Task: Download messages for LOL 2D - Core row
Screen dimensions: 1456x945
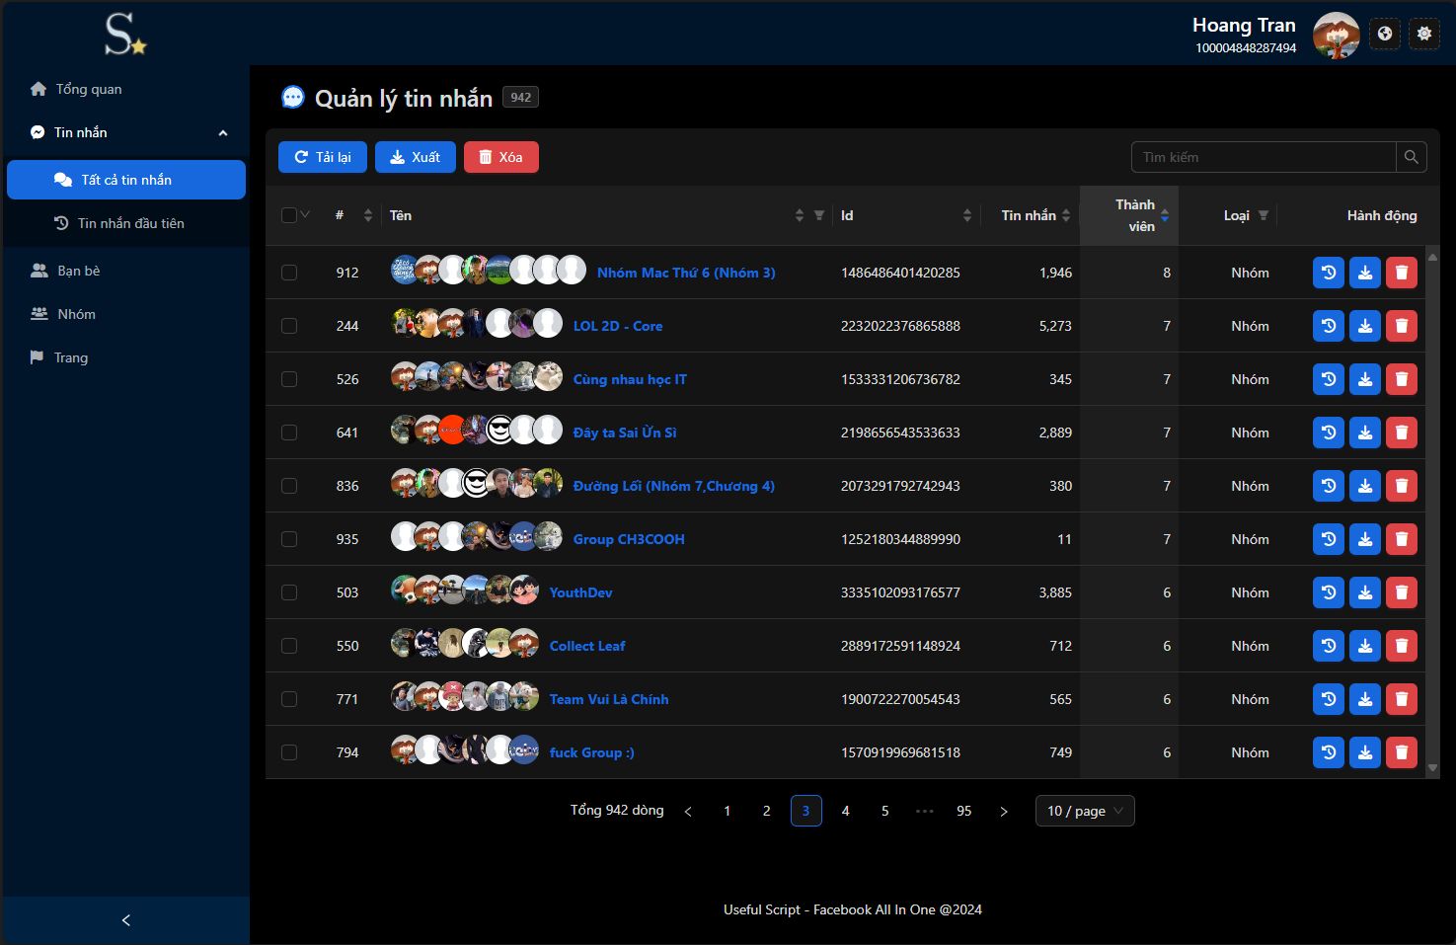Action: [1365, 326]
